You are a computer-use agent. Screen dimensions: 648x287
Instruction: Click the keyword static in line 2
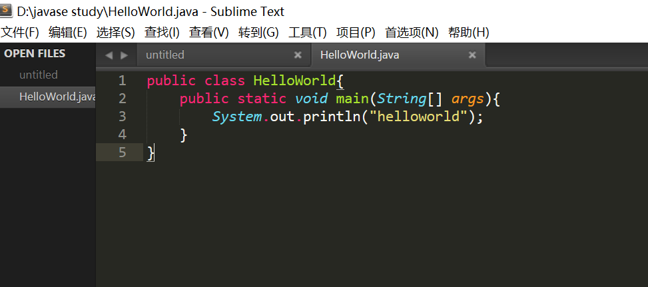pos(262,99)
